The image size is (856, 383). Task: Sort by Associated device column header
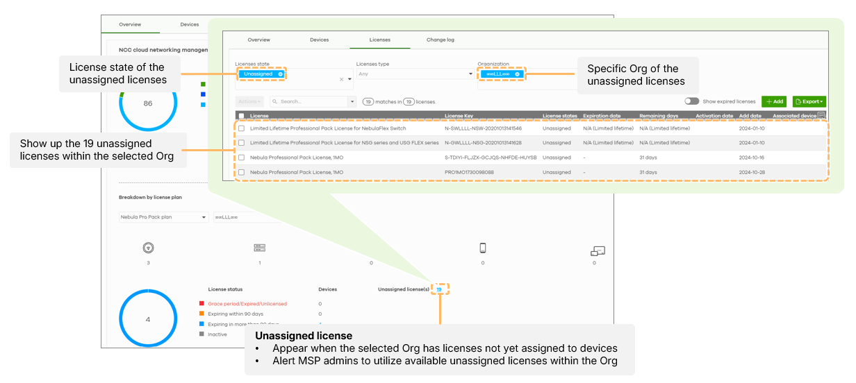(x=794, y=116)
